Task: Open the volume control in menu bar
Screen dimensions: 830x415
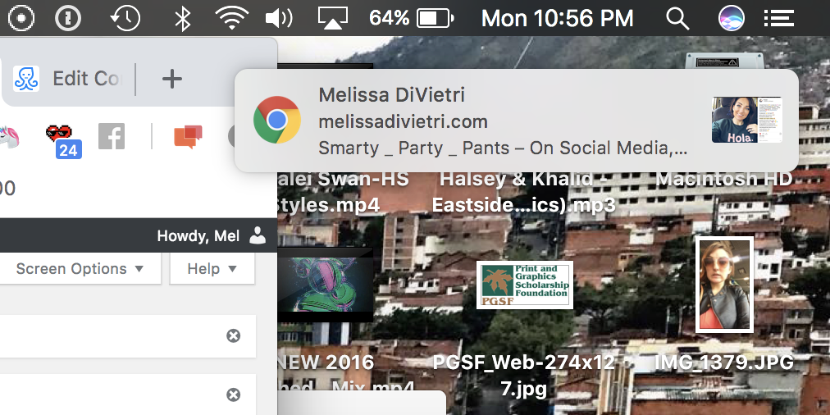Action: click(280, 18)
